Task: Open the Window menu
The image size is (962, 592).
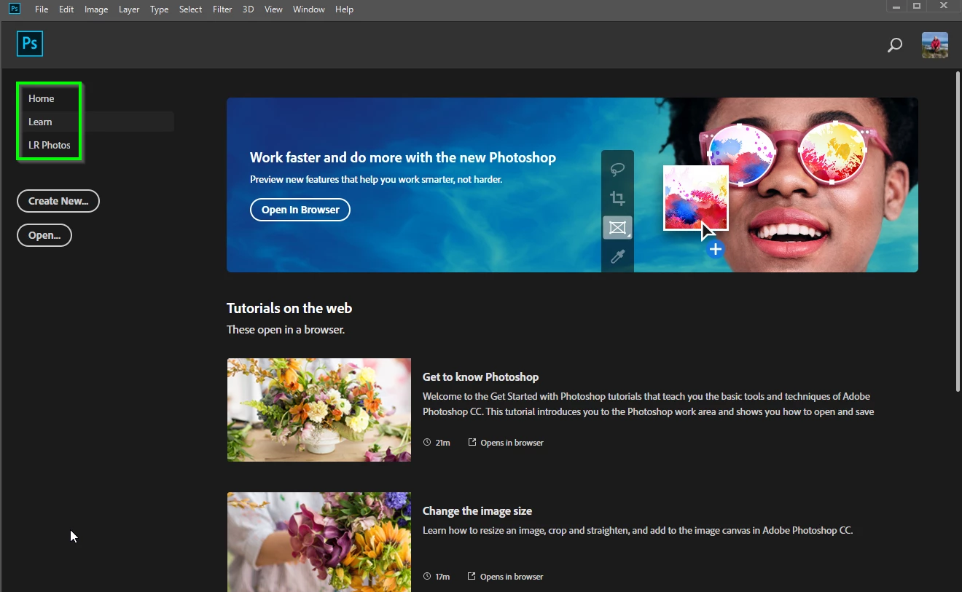Action: 309,9
